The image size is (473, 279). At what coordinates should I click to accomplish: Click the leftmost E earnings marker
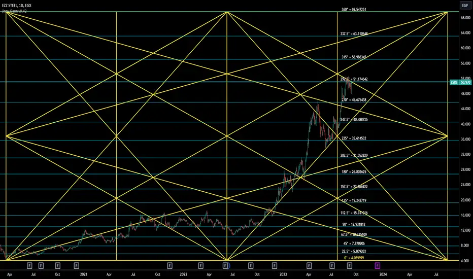(29, 266)
